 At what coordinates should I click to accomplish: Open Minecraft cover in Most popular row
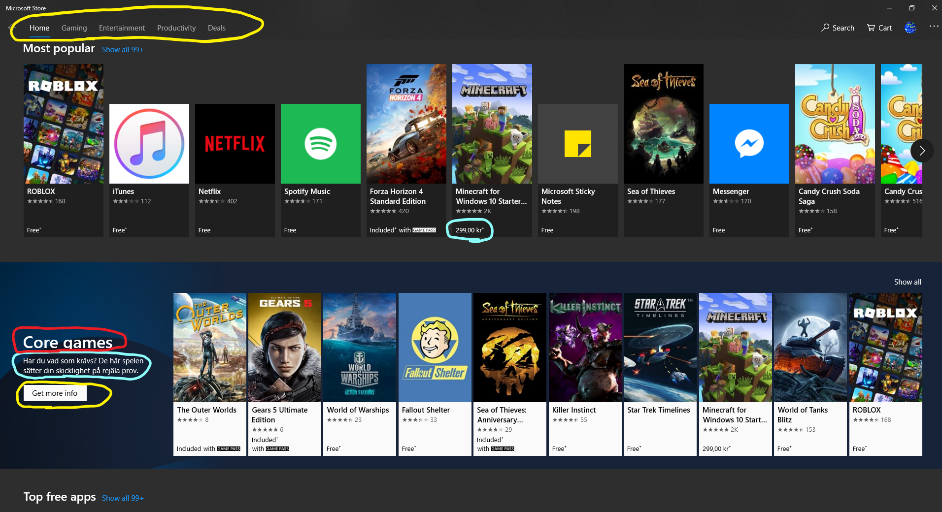coord(492,124)
